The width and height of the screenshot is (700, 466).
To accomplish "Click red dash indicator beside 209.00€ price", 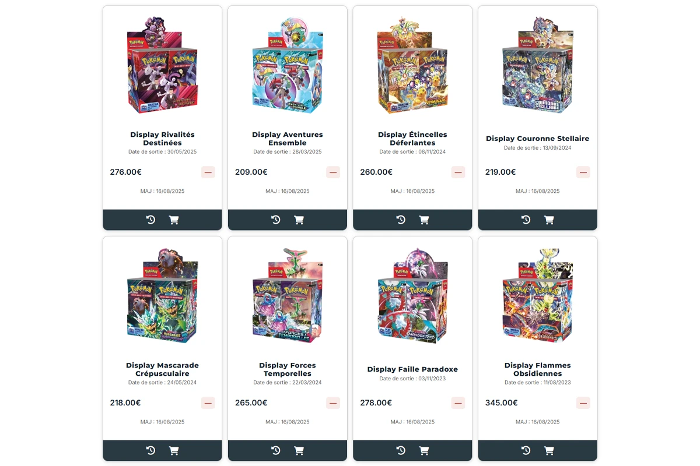I will 333,172.
